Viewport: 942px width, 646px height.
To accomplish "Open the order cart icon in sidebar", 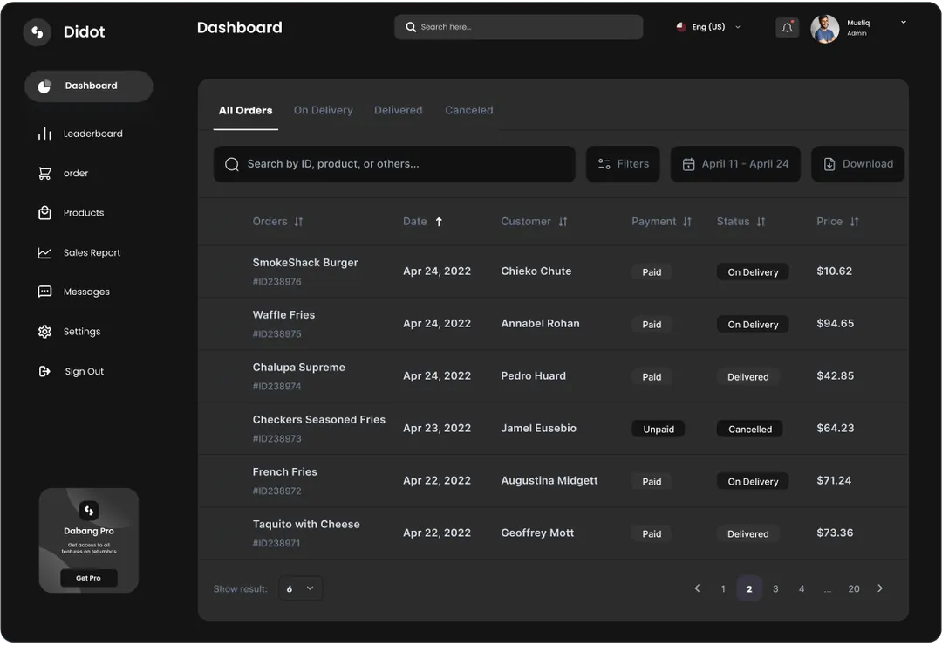I will click(x=45, y=174).
